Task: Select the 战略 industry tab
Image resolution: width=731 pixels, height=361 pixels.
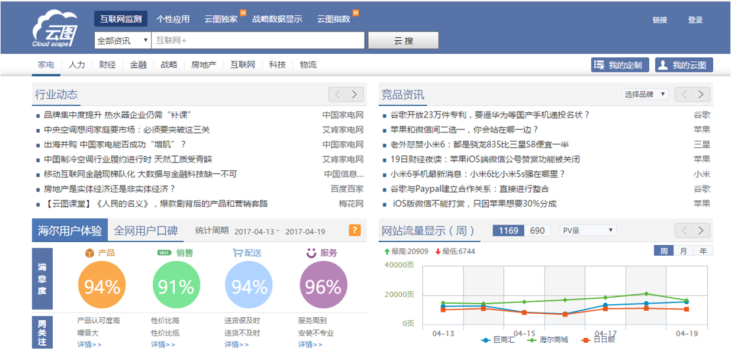Action: coord(169,65)
